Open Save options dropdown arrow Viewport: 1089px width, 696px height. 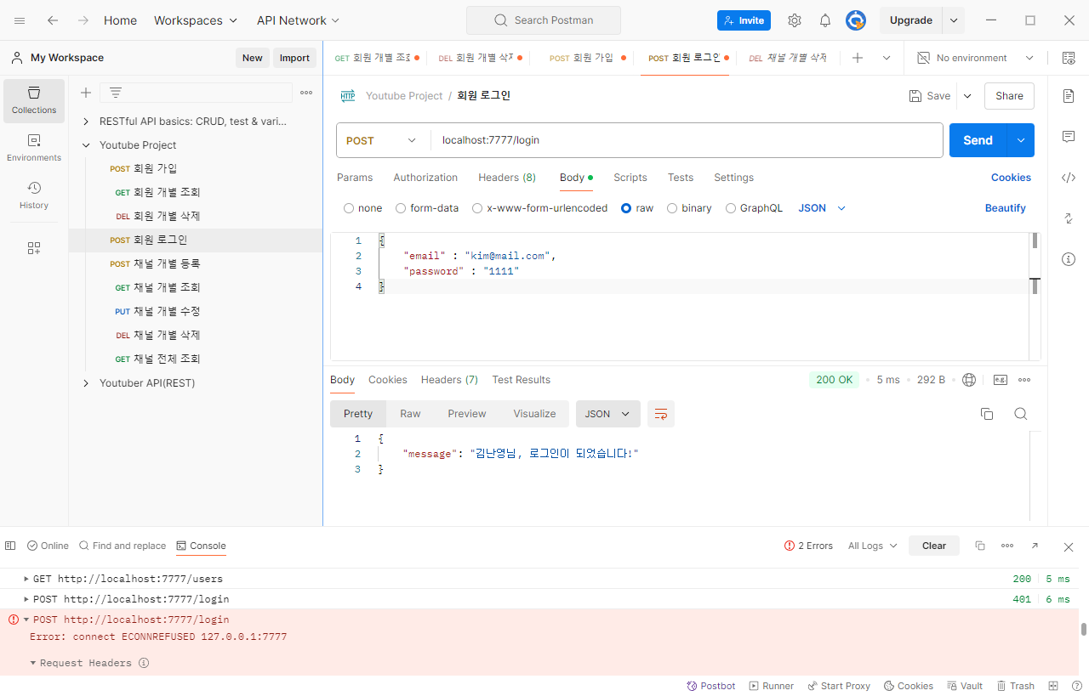pyautogui.click(x=967, y=96)
